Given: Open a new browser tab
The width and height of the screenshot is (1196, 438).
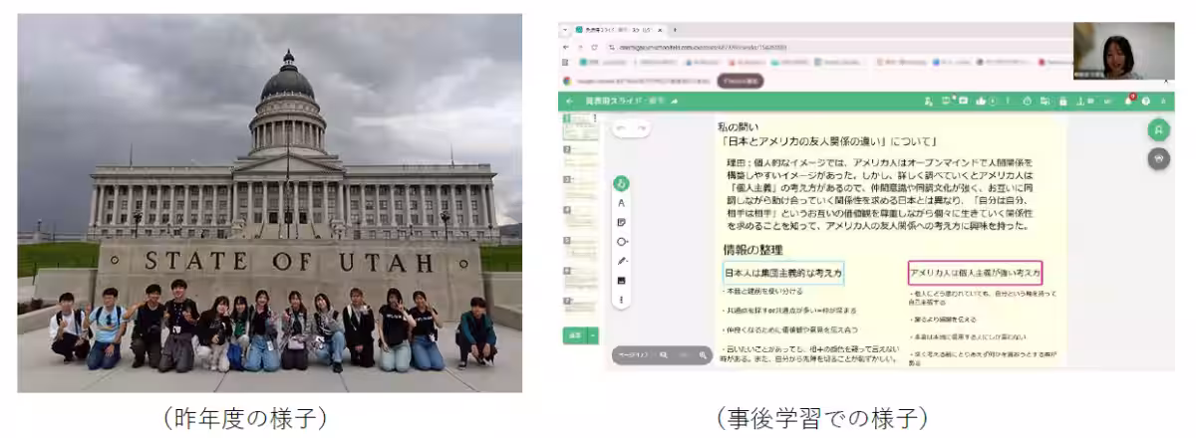Looking at the screenshot, I should pos(675,30).
